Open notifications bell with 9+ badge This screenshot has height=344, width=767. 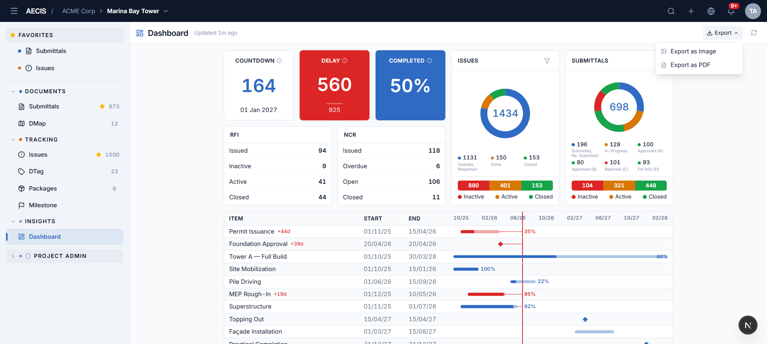(731, 11)
